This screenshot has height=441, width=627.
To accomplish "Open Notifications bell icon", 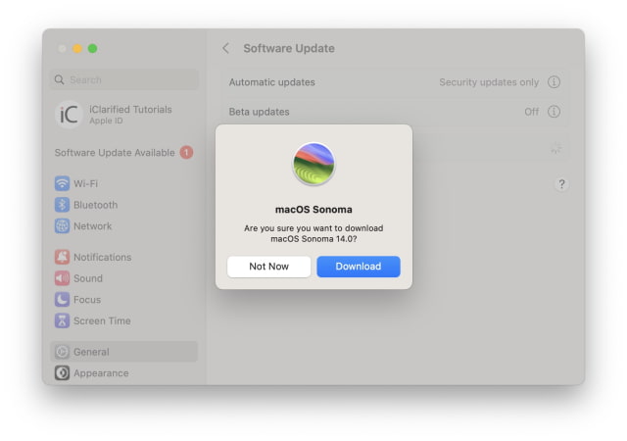I will tap(62, 257).
